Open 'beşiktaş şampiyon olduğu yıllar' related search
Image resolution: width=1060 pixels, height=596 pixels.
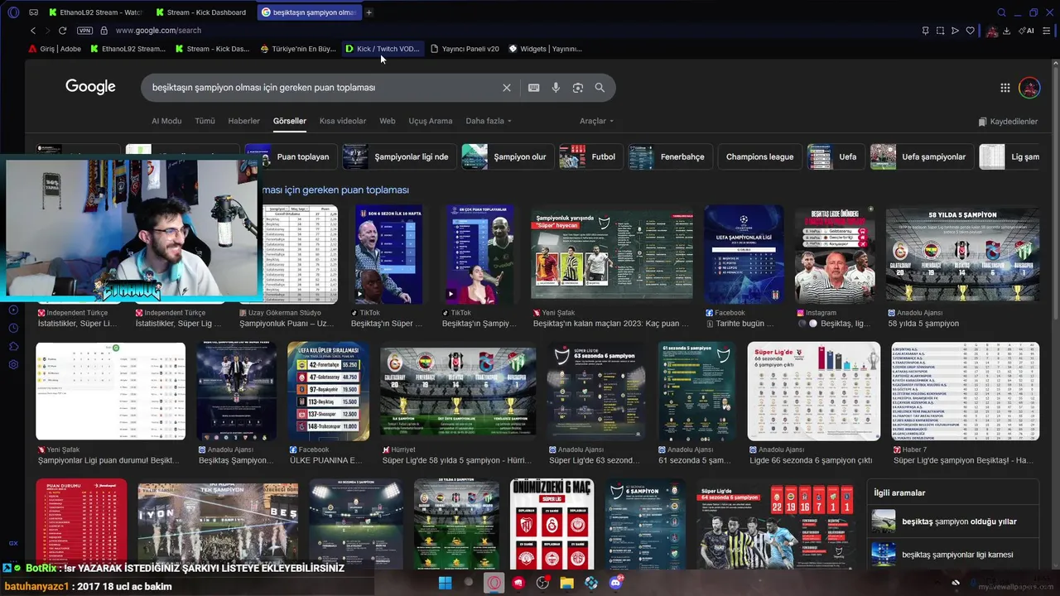[955, 521]
